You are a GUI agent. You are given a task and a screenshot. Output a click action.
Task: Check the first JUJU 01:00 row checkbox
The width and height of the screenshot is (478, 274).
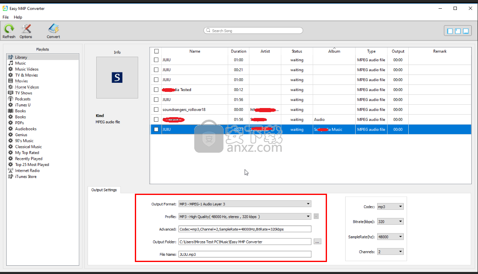156,60
